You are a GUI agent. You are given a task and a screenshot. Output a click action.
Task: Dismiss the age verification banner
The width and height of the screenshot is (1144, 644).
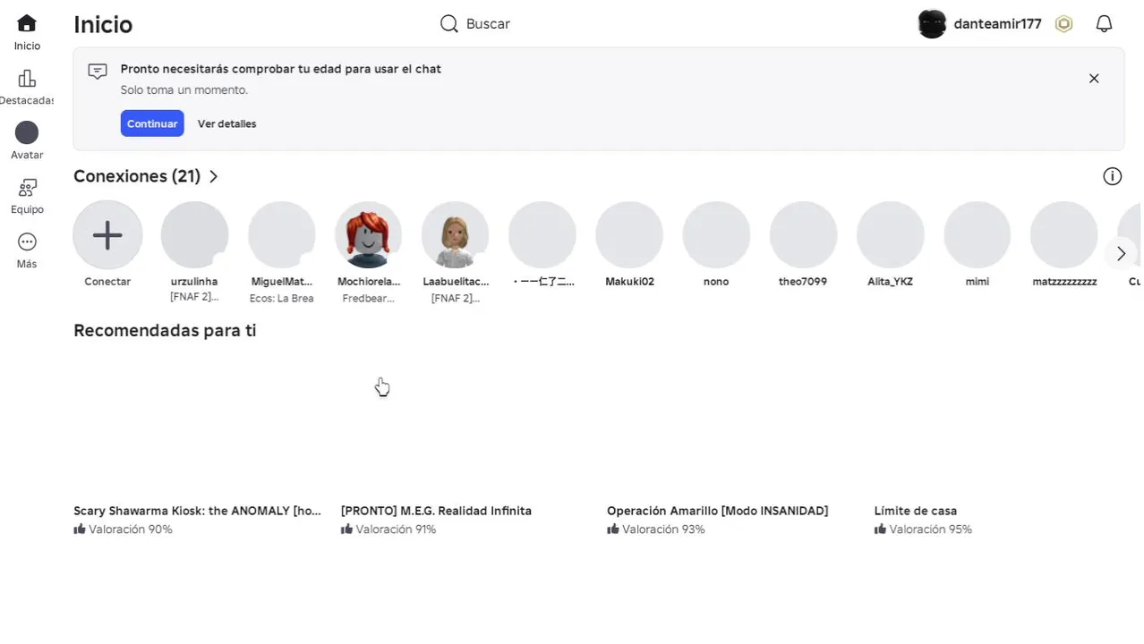1094,79
